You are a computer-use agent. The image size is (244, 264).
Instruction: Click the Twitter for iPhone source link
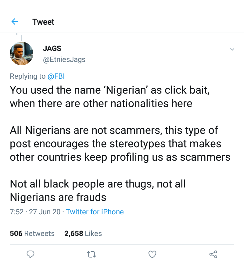[95, 212]
